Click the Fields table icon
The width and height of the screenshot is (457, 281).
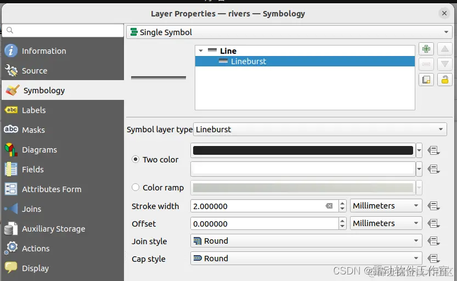[x=11, y=169]
